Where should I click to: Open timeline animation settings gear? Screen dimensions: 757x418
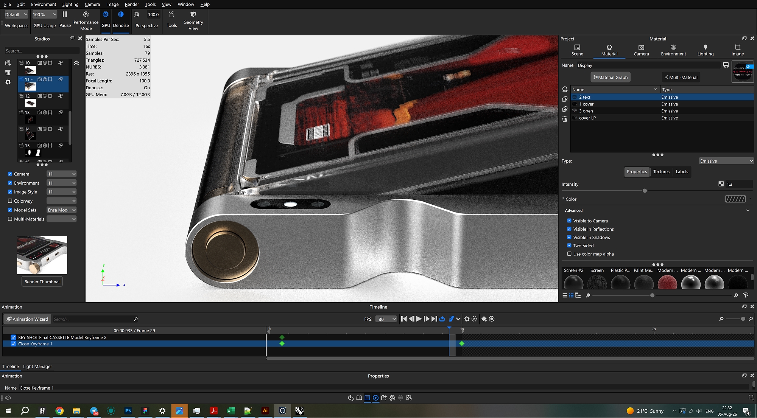[467, 319]
